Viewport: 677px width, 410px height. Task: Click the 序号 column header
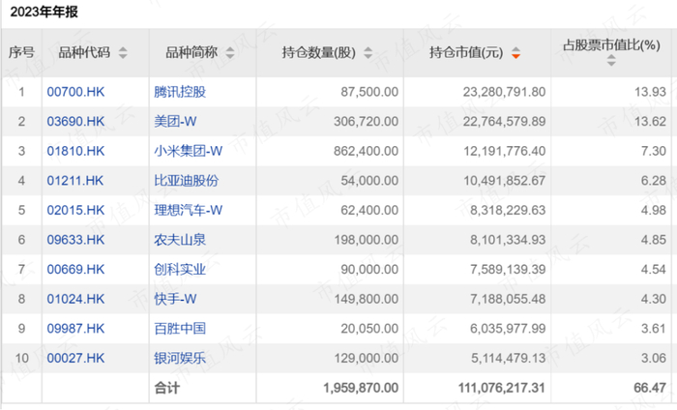pyautogui.click(x=21, y=52)
